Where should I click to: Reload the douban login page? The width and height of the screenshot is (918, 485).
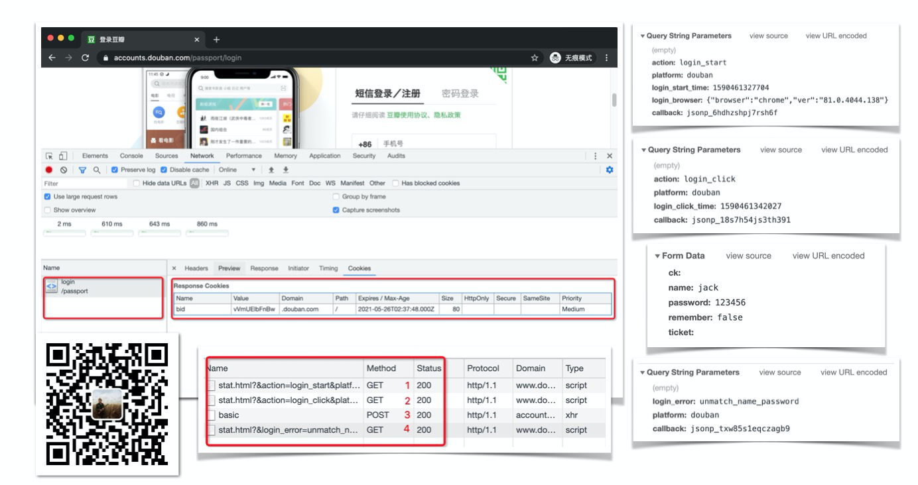[x=85, y=58]
